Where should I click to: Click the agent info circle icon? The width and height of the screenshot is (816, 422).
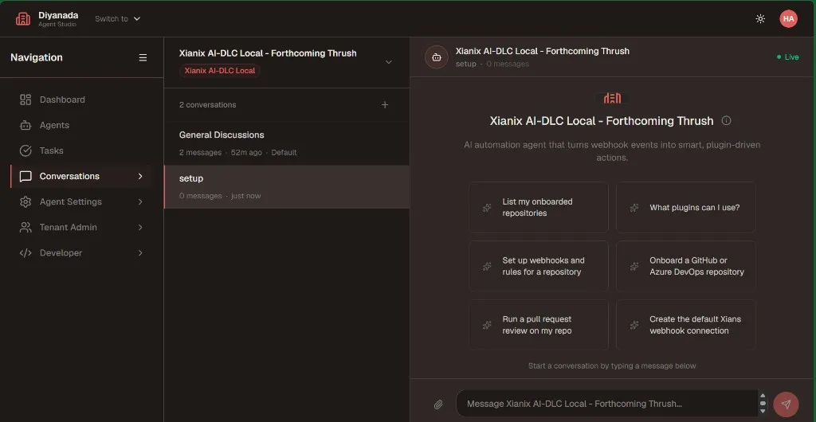[727, 120]
